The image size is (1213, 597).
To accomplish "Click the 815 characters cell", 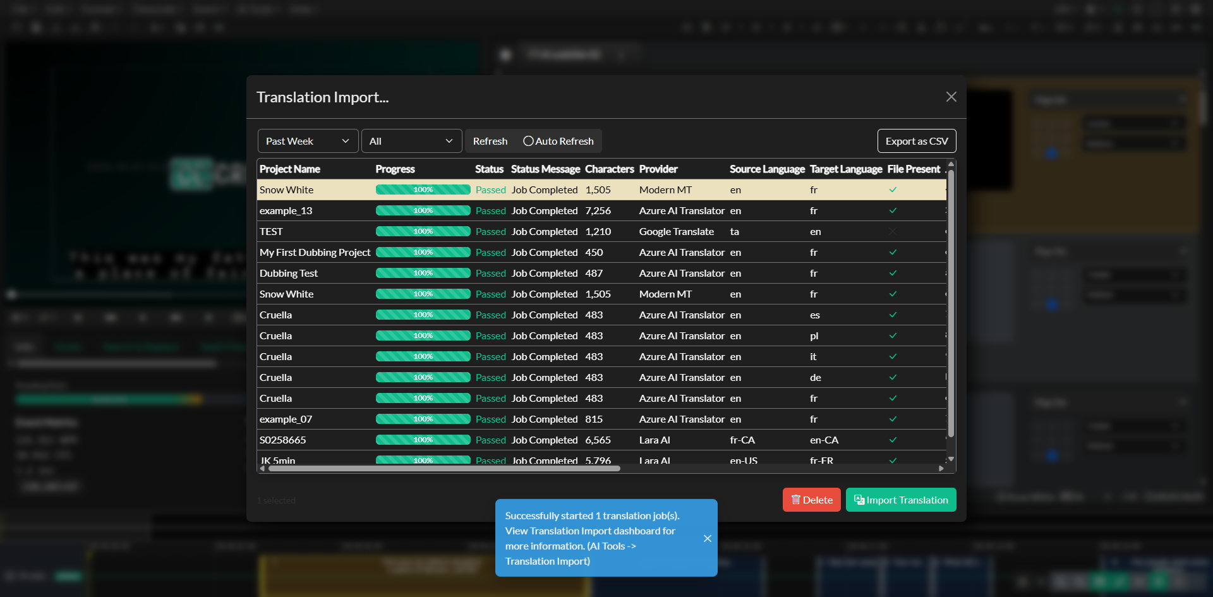I will 594,419.
